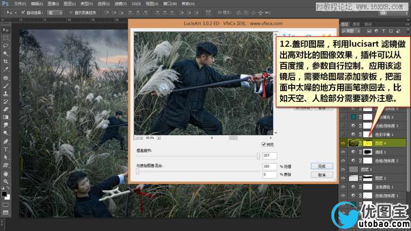This screenshot has width=411, height=231.
Task: Hide the 曲线 3 layer
Action: (x=343, y=152)
